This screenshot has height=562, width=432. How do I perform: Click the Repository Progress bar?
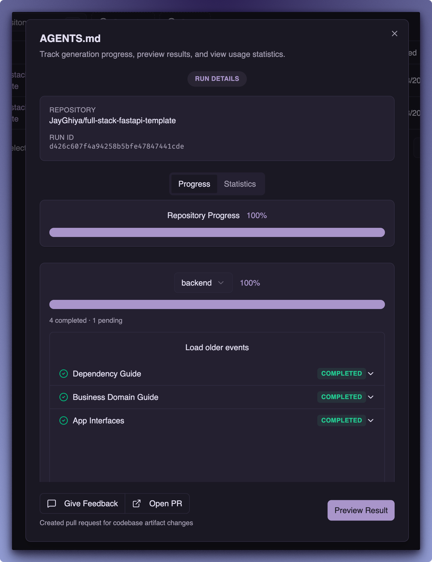[217, 232]
